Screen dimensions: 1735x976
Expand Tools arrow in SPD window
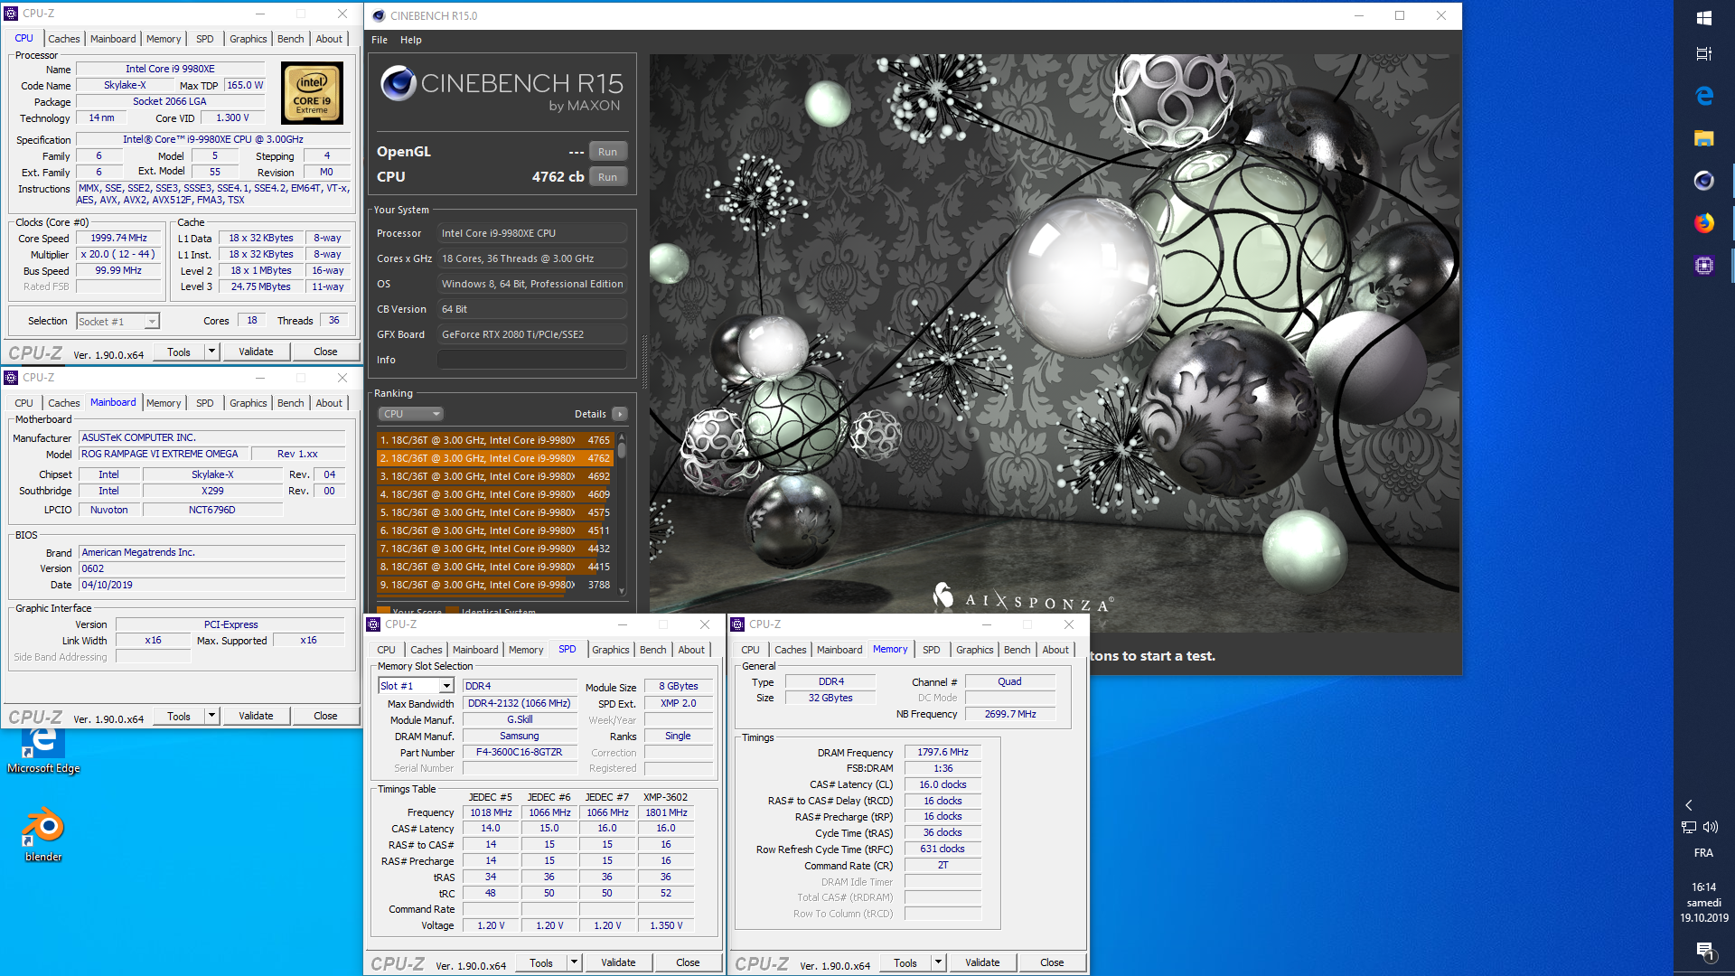click(x=574, y=962)
